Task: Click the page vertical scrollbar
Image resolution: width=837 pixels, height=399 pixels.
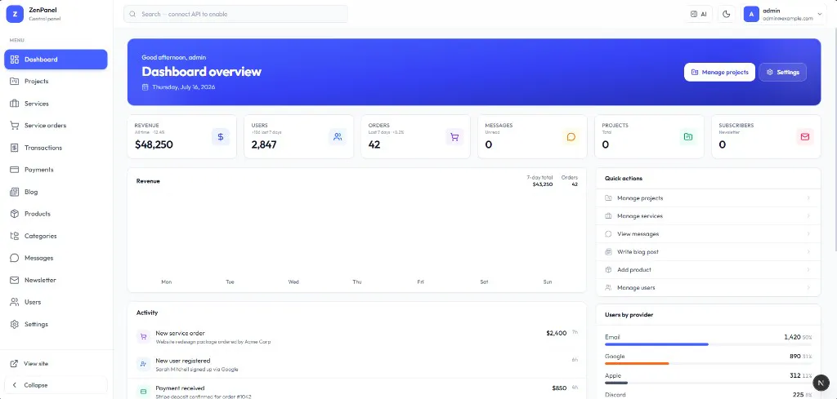Action: [x=835, y=140]
